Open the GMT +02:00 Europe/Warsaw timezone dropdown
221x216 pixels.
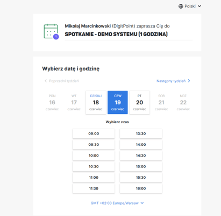click(x=117, y=203)
